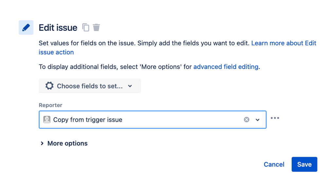Click the More options label
The height and width of the screenshot is (180, 327).
click(67, 143)
